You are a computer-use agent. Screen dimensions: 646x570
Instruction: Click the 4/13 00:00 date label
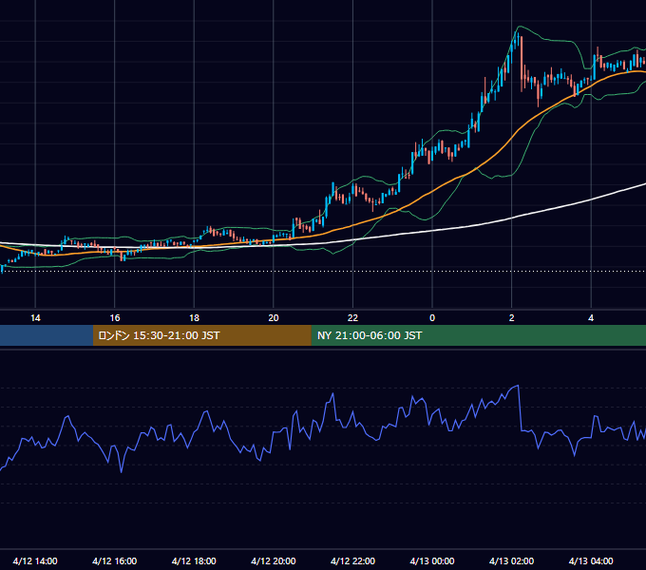432,560
